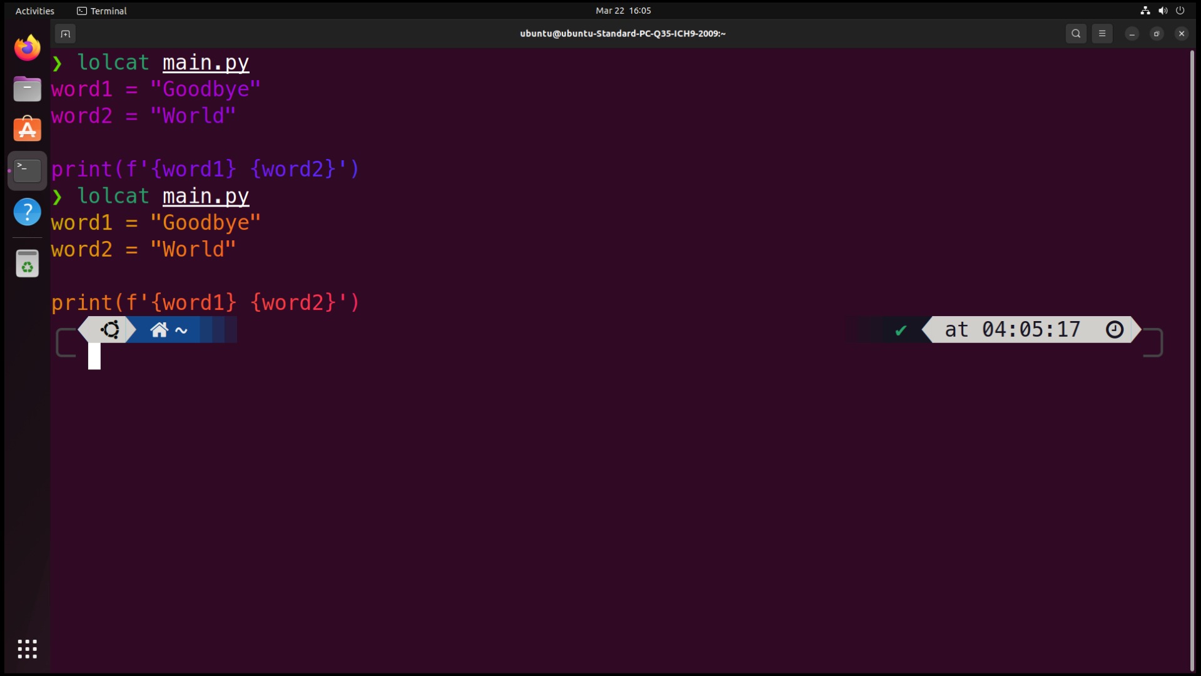Screen dimensions: 1201x676
Task: Click the terminal cursor block
Action: point(94,356)
